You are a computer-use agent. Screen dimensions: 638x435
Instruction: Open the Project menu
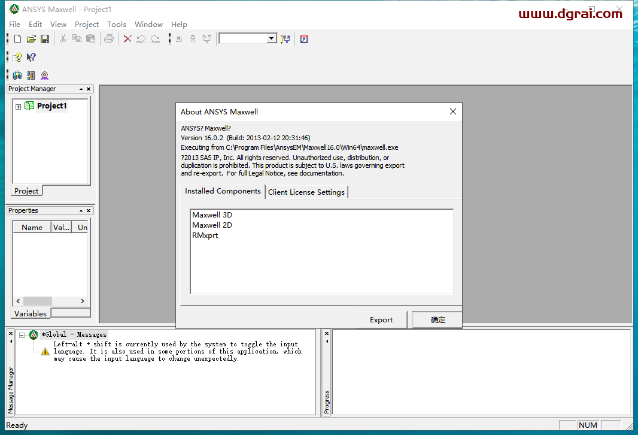coord(87,25)
